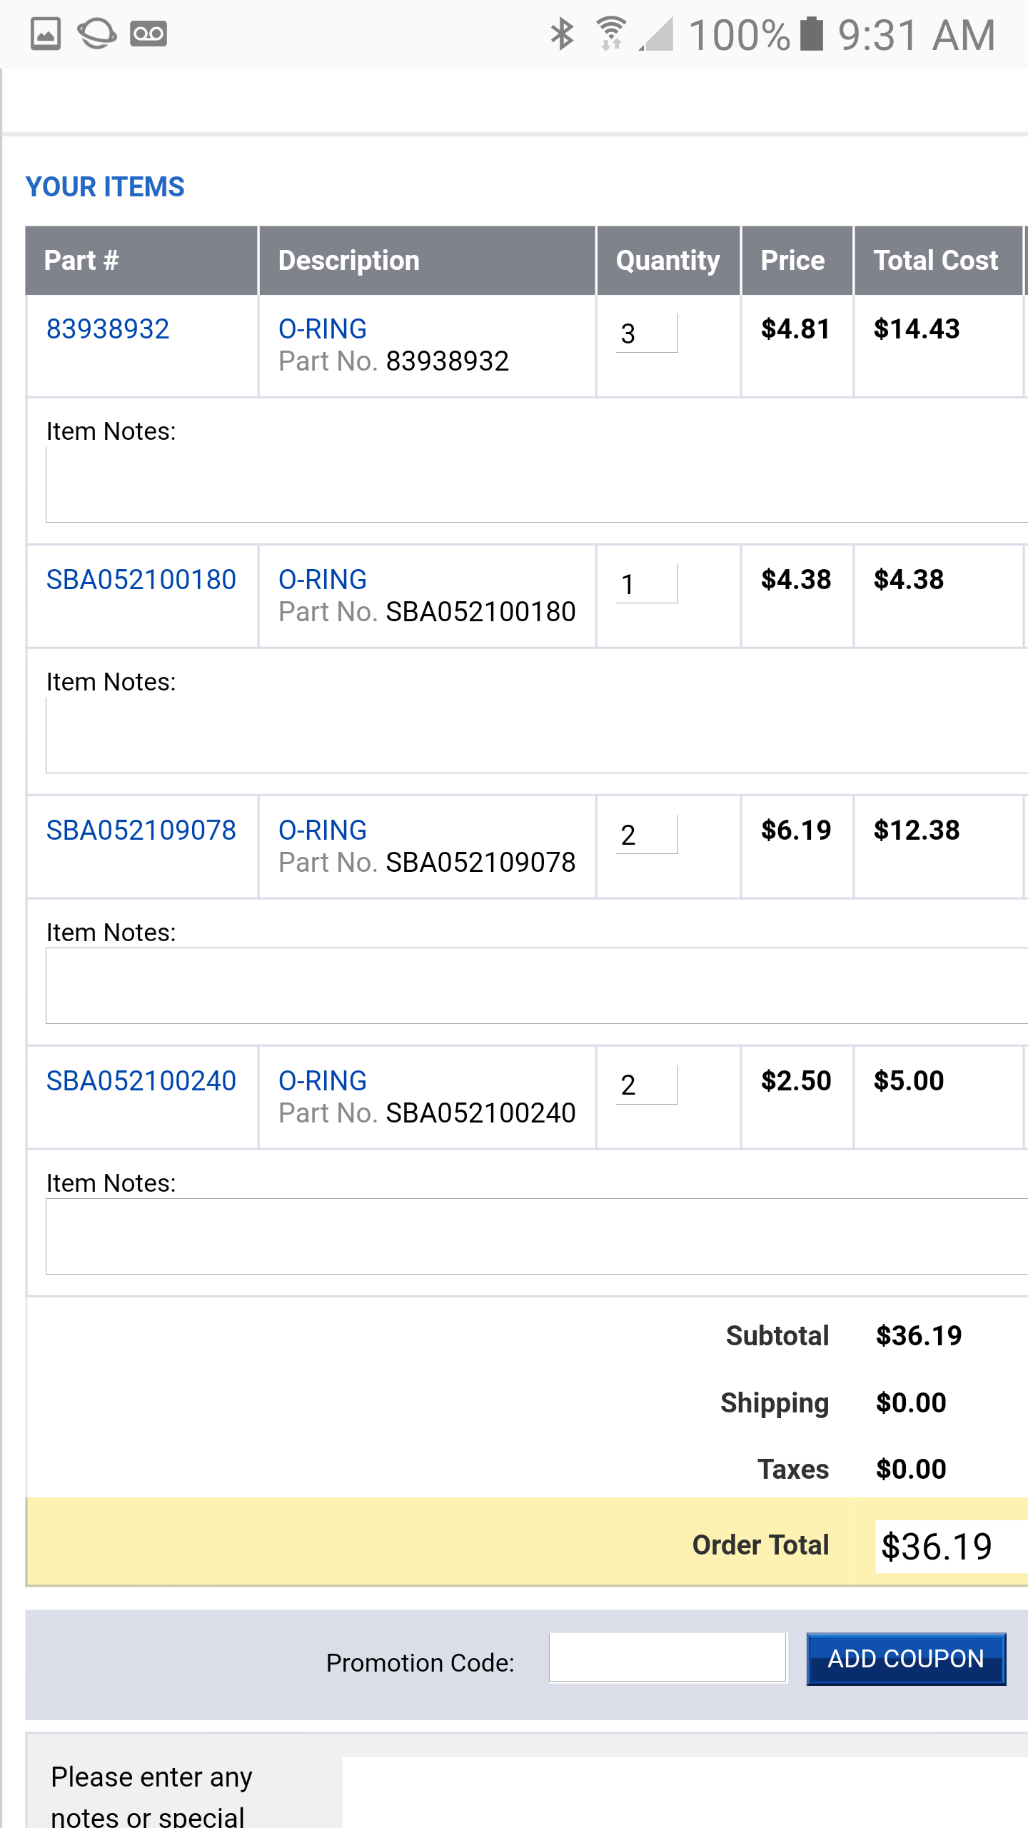Open part SBA052100180 link
Image resolution: width=1028 pixels, height=1828 pixels.
[x=141, y=580]
